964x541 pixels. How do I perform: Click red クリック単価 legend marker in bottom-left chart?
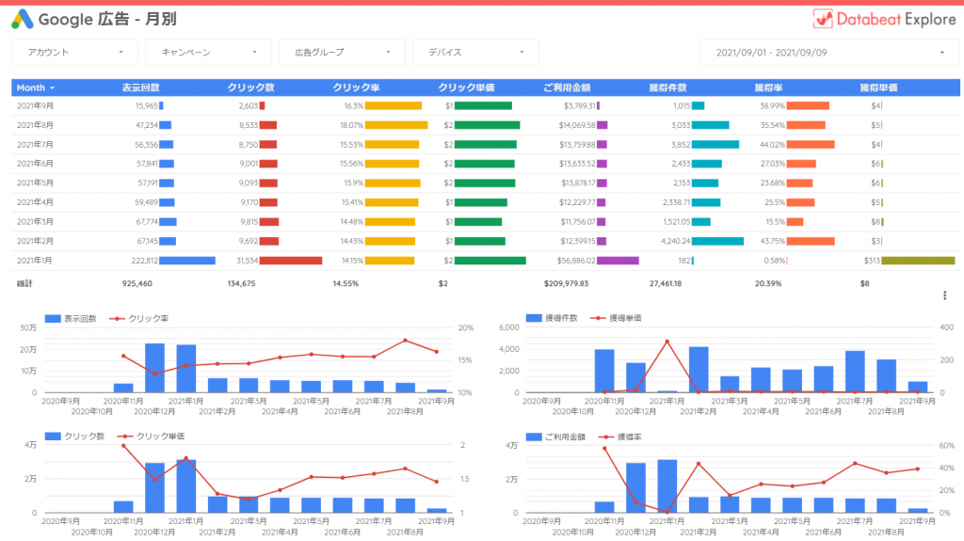coord(122,437)
